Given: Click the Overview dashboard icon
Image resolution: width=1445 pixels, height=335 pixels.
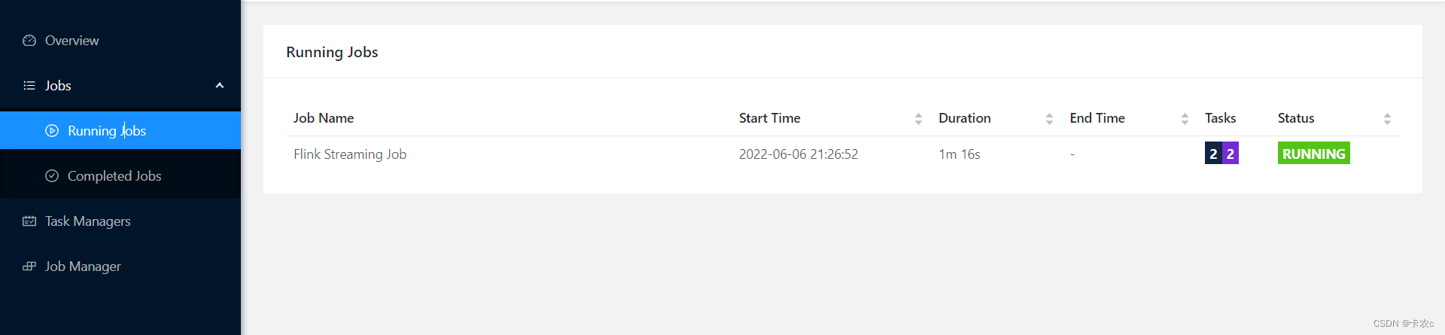Looking at the screenshot, I should coord(29,41).
